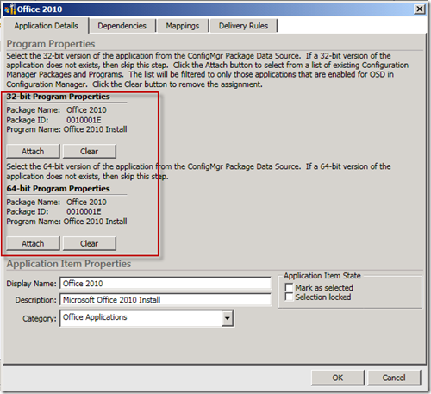Go to the Delivery Rules tab
This screenshot has width=431, height=394.
point(243,26)
